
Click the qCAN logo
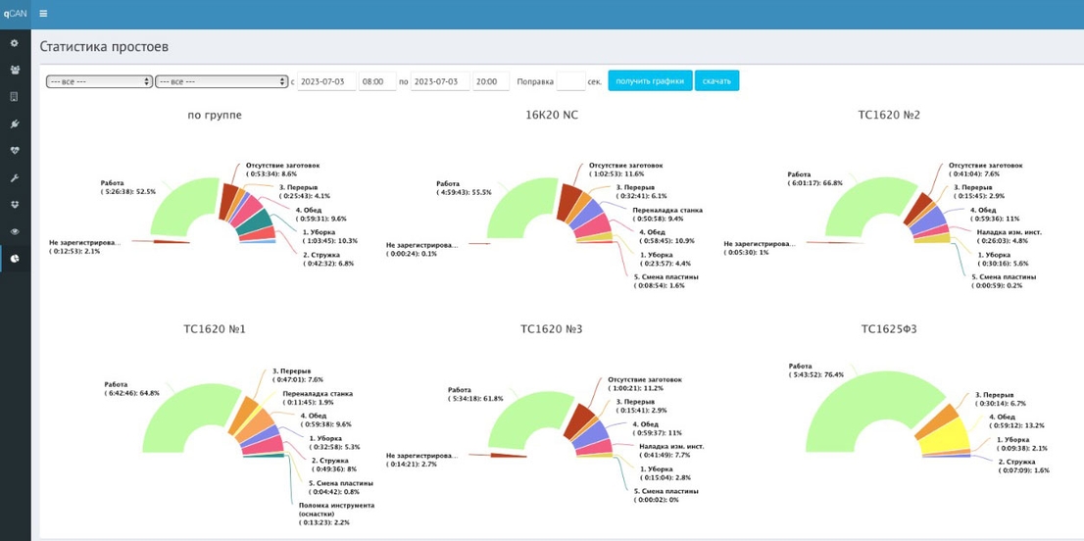16,13
